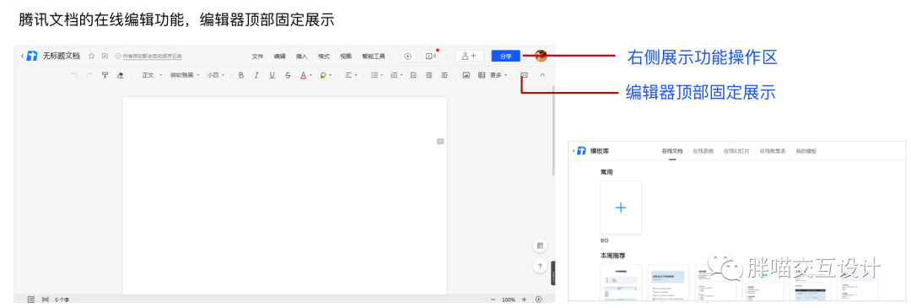
Task: Click the first template under 本周推荐
Action: pyautogui.click(x=621, y=283)
